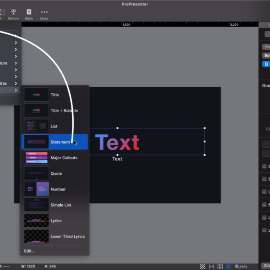Open the Bible toolbar tool
270x270 pixels.
[29, 14]
